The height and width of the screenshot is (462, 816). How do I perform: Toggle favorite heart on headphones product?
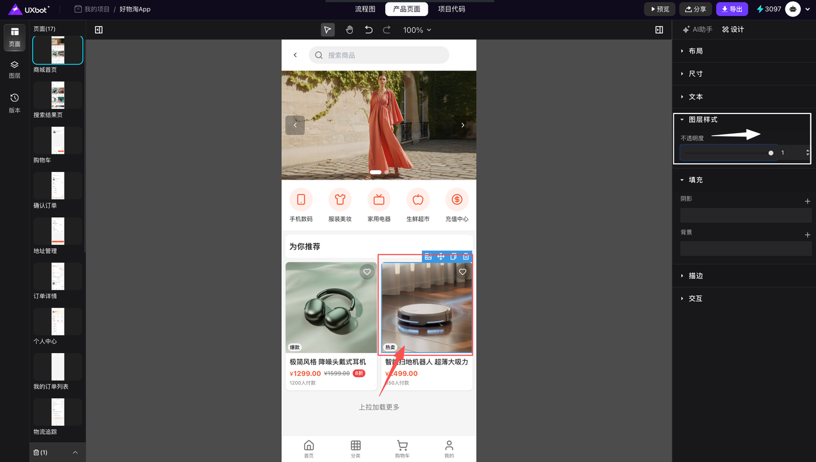coord(367,272)
